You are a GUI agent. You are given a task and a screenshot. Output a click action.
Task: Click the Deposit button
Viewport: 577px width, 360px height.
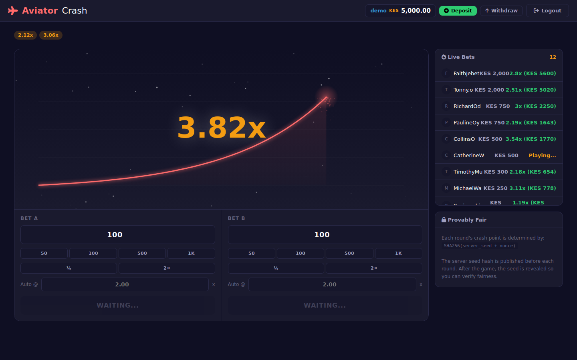(x=458, y=11)
